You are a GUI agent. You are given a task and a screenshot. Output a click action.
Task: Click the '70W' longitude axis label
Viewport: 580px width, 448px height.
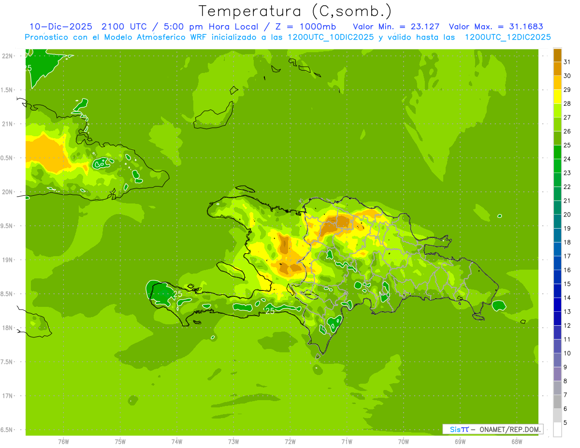coord(404,442)
